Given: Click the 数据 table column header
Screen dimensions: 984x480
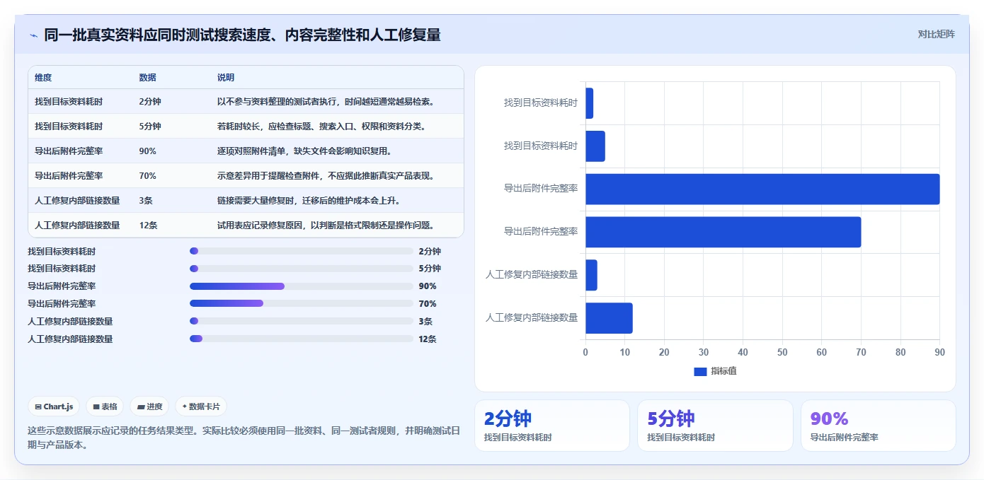Looking at the screenshot, I should (x=148, y=78).
